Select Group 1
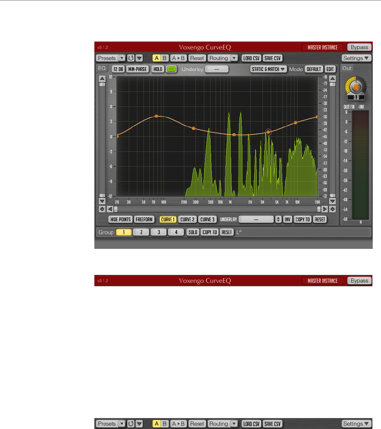 tap(123, 232)
